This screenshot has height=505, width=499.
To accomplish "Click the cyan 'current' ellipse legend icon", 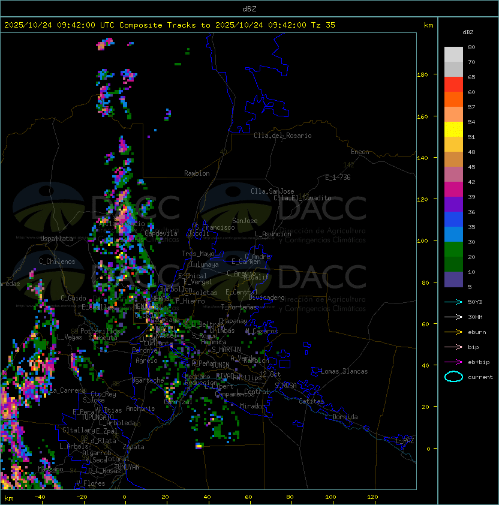I will click(x=453, y=377).
